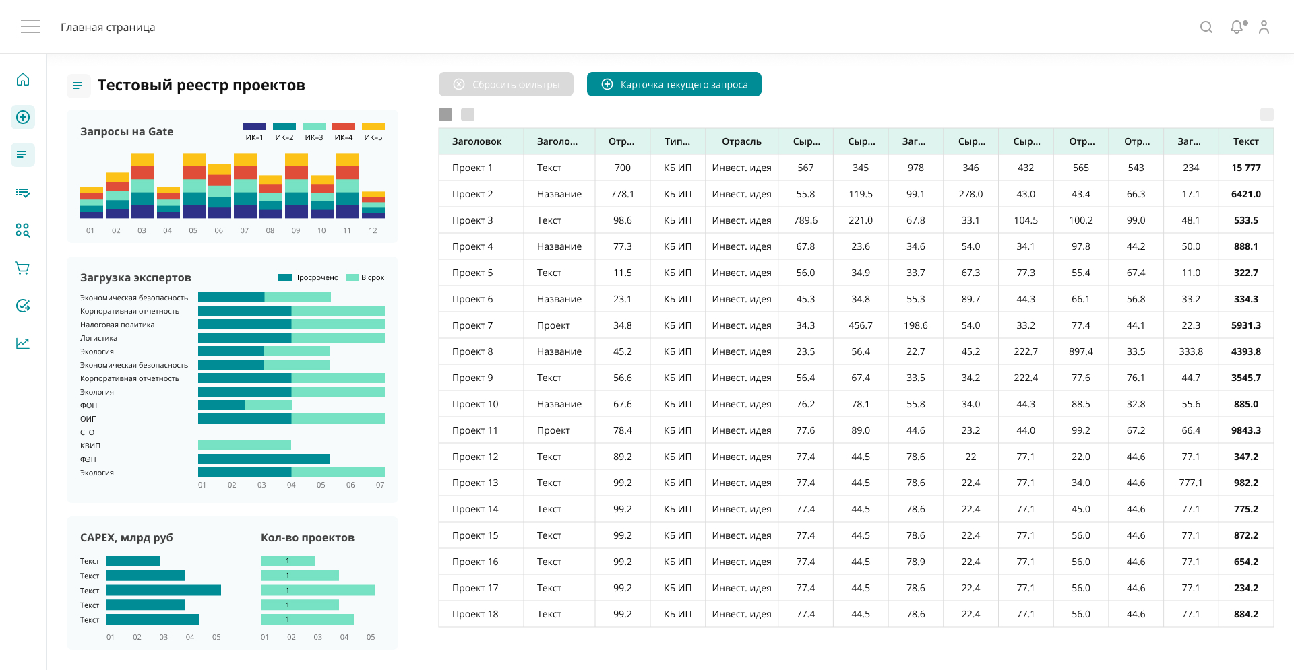Open the sidebar apps grid icon
Viewport: 1294px width, 670px height.
pyautogui.click(x=23, y=230)
